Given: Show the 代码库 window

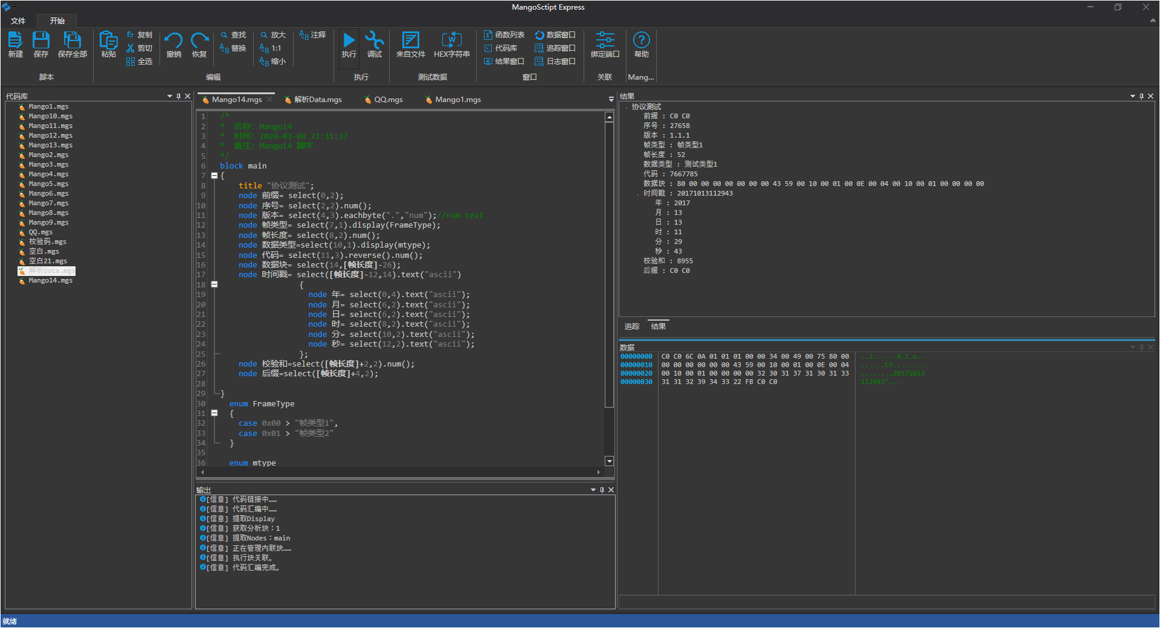Looking at the screenshot, I should pos(501,48).
